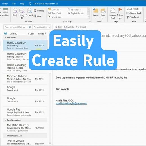This screenshot has width=146, height=146.
Task: Open the Md. Mafizul Islam email
Action: 25,128
